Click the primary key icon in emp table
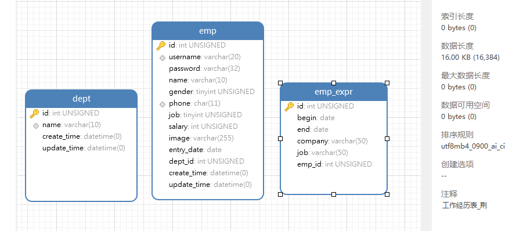Image resolution: width=516 pixels, height=231 pixels. pos(161,45)
